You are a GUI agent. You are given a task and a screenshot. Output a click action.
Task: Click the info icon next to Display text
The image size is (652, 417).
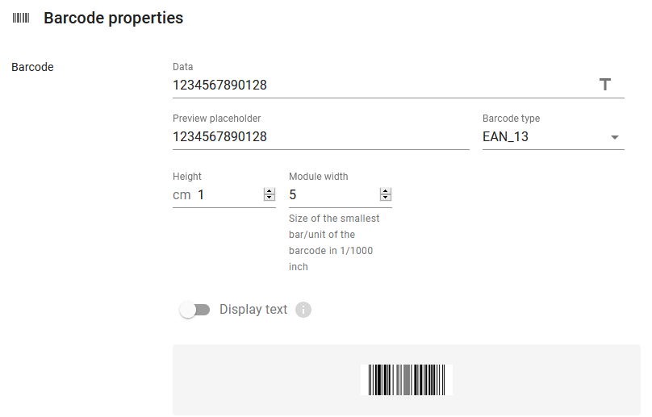[x=303, y=310]
